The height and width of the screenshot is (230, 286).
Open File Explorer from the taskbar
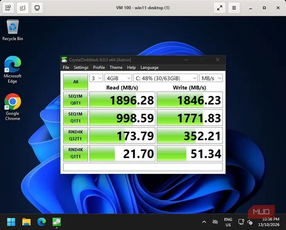click(26, 222)
